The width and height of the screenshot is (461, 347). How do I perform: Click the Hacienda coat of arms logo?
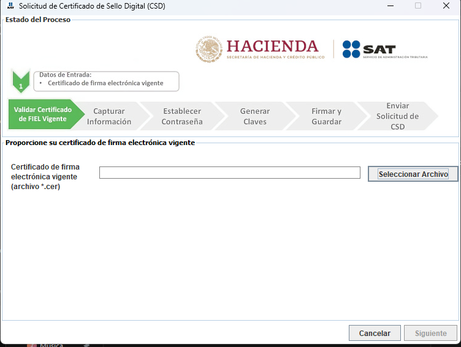coord(209,49)
